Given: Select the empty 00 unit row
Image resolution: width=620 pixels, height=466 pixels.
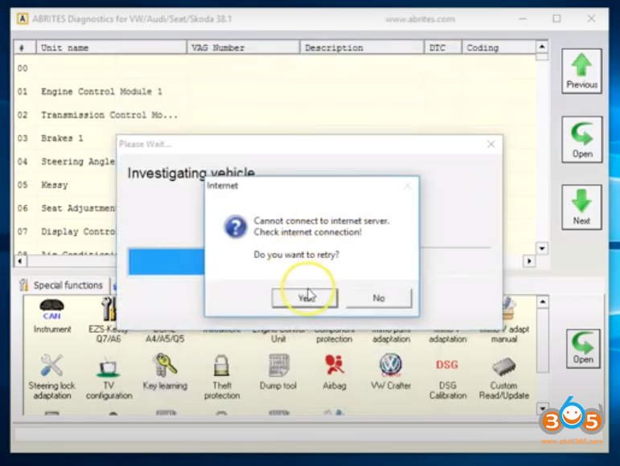Looking at the screenshot, I should (x=275, y=68).
